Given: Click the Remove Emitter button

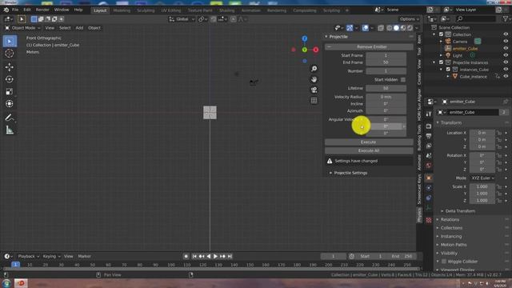Looking at the screenshot, I should click(369, 47).
